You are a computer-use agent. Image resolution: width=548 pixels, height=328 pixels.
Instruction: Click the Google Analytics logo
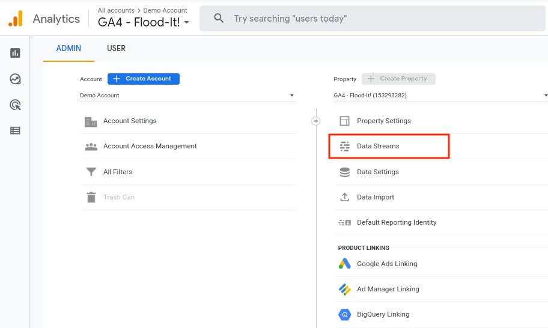tap(16, 18)
